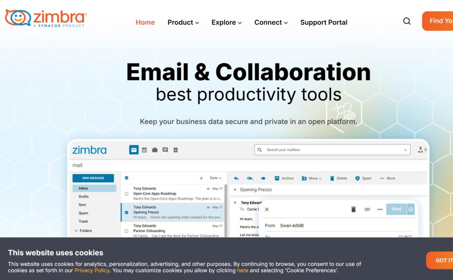Accept cookies with the GOT IT button
The width and height of the screenshot is (453, 280).
439,261
